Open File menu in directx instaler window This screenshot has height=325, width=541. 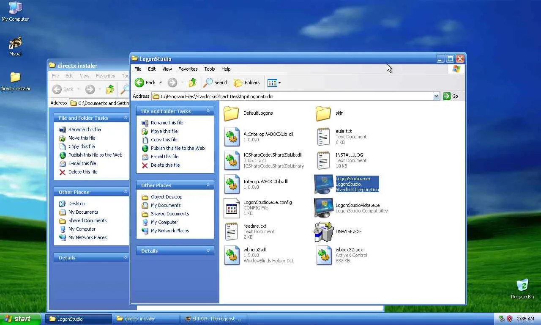click(x=55, y=76)
